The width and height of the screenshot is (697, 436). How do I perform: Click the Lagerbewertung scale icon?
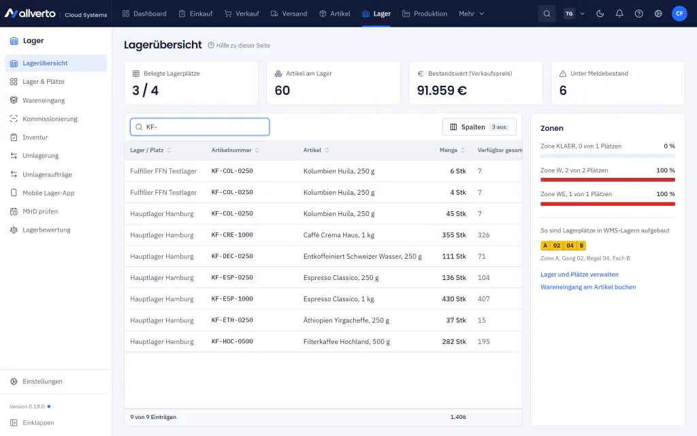pos(14,230)
